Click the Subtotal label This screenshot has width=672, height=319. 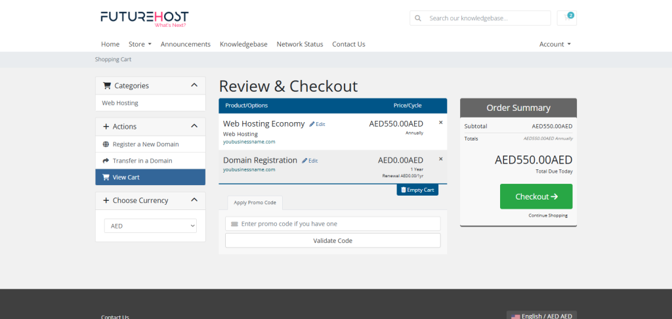pos(476,127)
